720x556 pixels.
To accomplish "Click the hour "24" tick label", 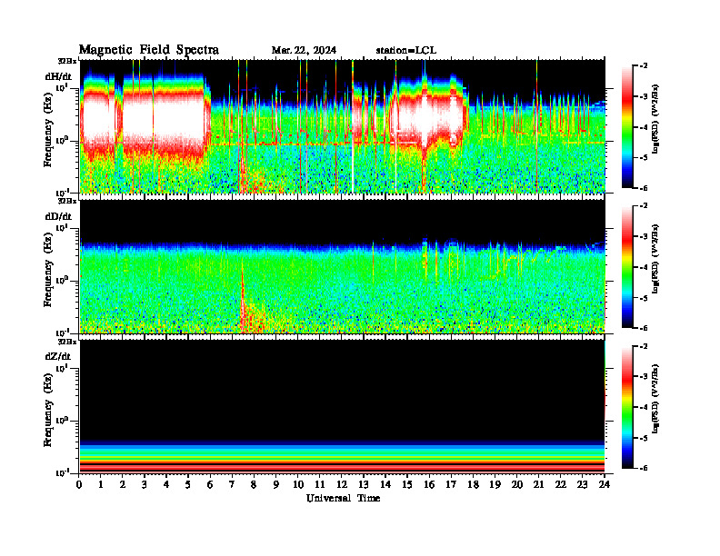I will [x=605, y=484].
